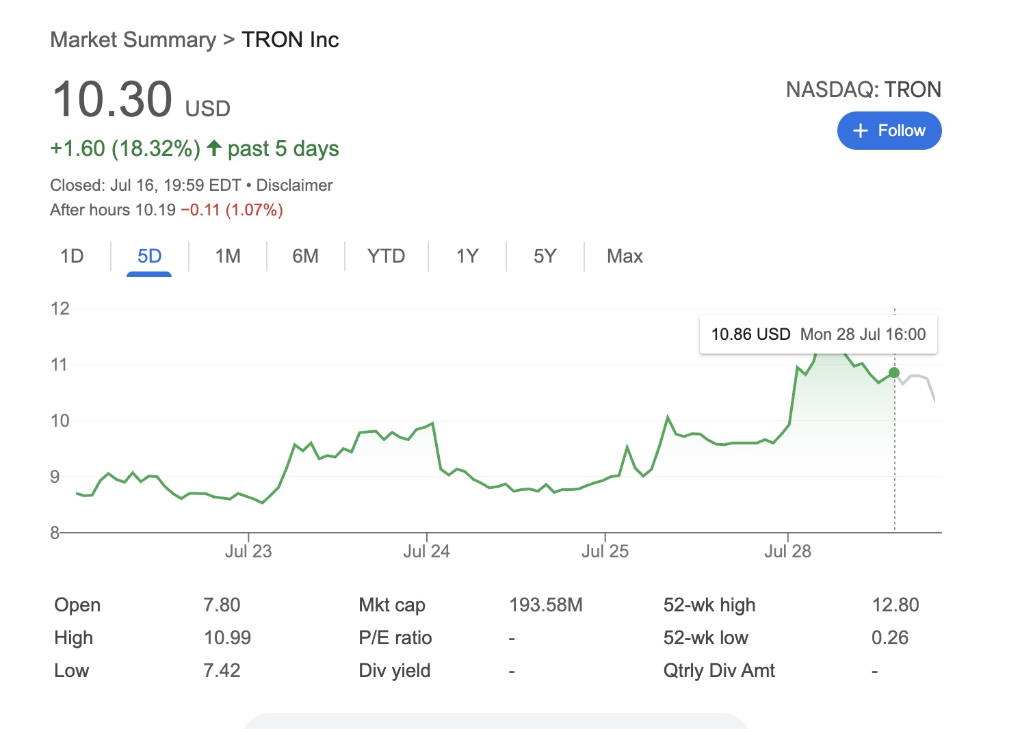Click the green up arrow icon

tap(214, 148)
